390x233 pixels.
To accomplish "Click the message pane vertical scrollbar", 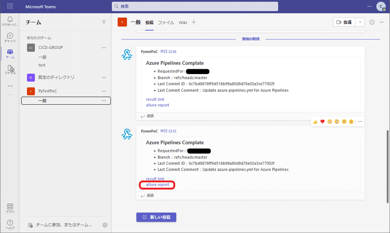I will point(388,166).
